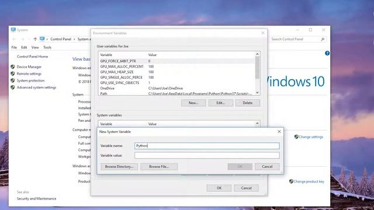The width and height of the screenshot is (374, 210).
Task: Click Delete under User variables
Action: pyautogui.click(x=248, y=103)
